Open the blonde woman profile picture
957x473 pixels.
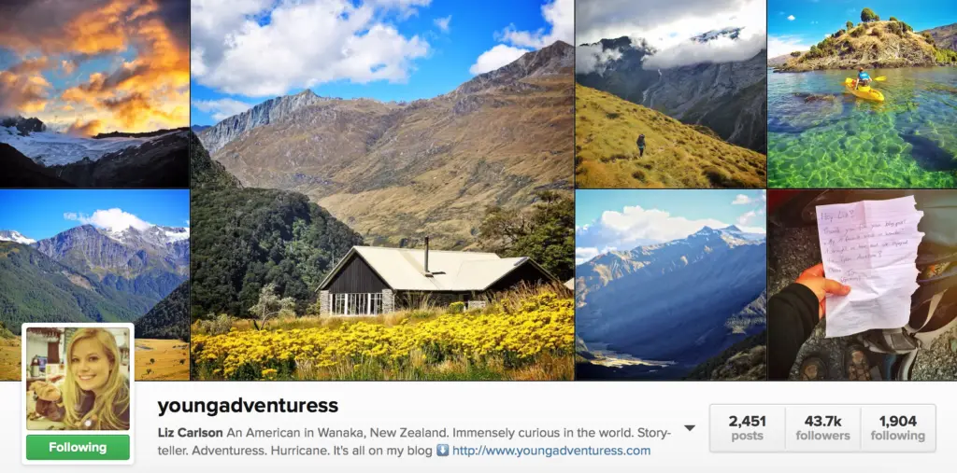[78, 379]
